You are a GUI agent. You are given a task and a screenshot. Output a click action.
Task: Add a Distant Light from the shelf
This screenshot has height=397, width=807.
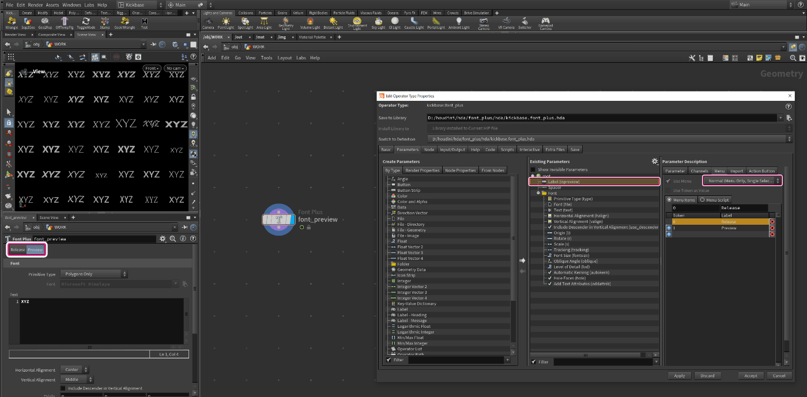(333, 23)
